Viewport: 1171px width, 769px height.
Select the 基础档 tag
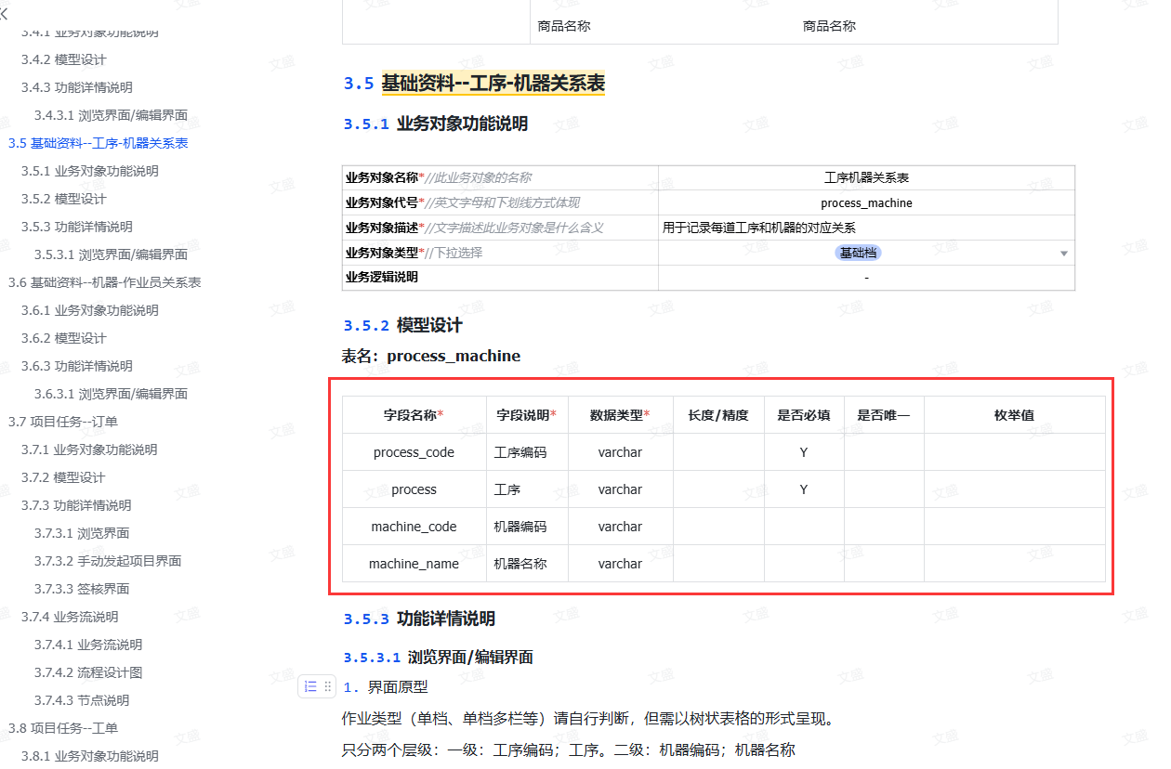(858, 253)
